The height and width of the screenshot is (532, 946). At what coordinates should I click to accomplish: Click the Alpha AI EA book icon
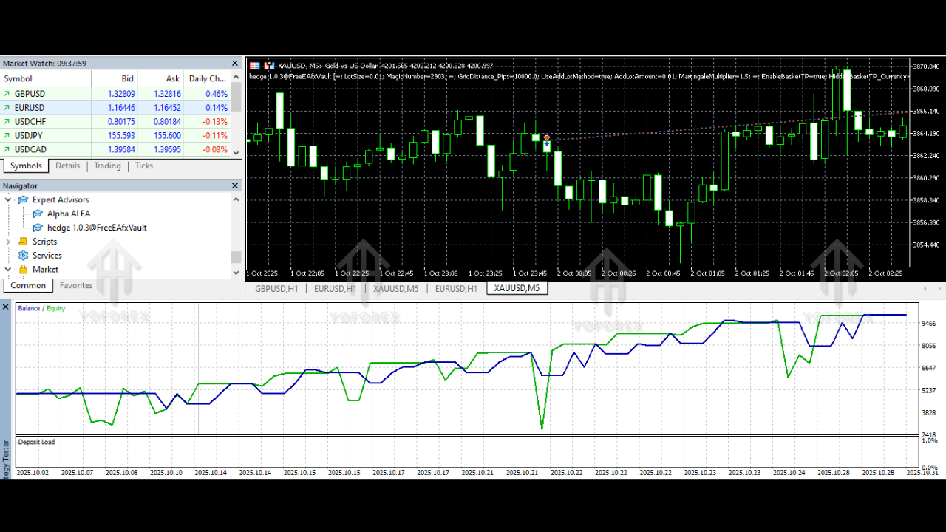37,213
